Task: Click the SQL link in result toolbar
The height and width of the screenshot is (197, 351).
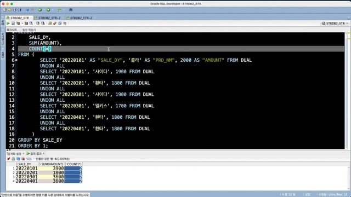Action: (x=29, y=159)
